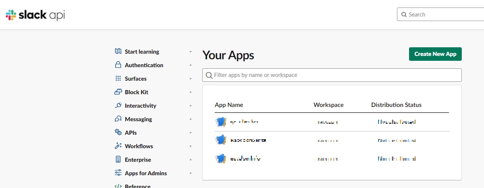Expand the APIs section arrow

[191, 132]
